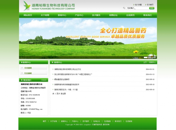Click footer link 关于裕翔
This screenshot has height=130, width=176.
[x=54, y=121]
